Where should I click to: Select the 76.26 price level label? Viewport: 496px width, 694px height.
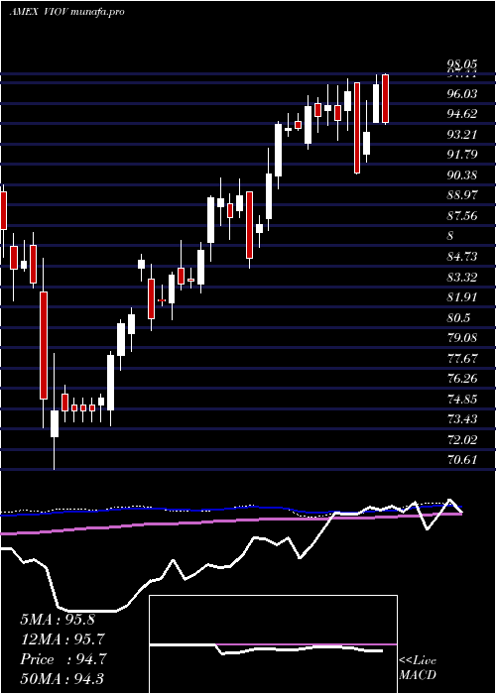[462, 379]
